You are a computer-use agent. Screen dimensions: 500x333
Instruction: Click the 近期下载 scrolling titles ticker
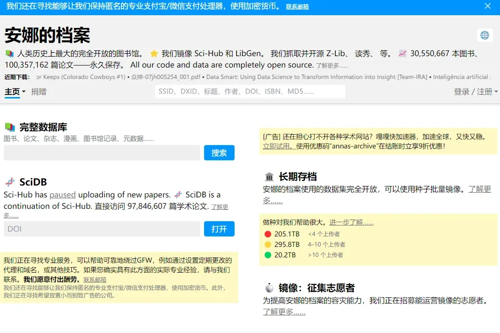pyautogui.click(x=264, y=77)
